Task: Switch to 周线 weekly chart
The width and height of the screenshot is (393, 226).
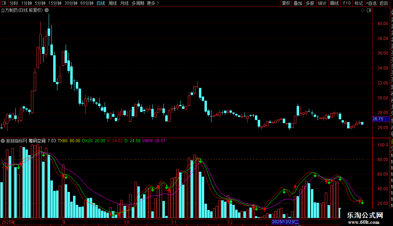Action: point(113,3)
